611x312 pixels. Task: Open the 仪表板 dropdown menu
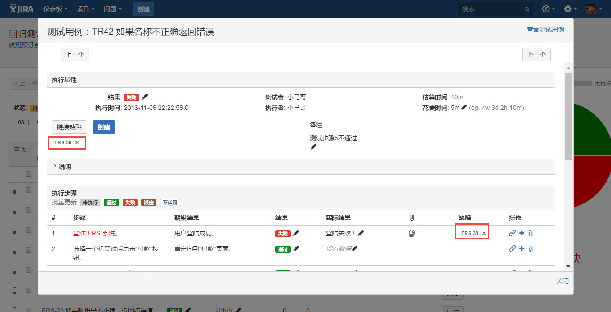(56, 9)
